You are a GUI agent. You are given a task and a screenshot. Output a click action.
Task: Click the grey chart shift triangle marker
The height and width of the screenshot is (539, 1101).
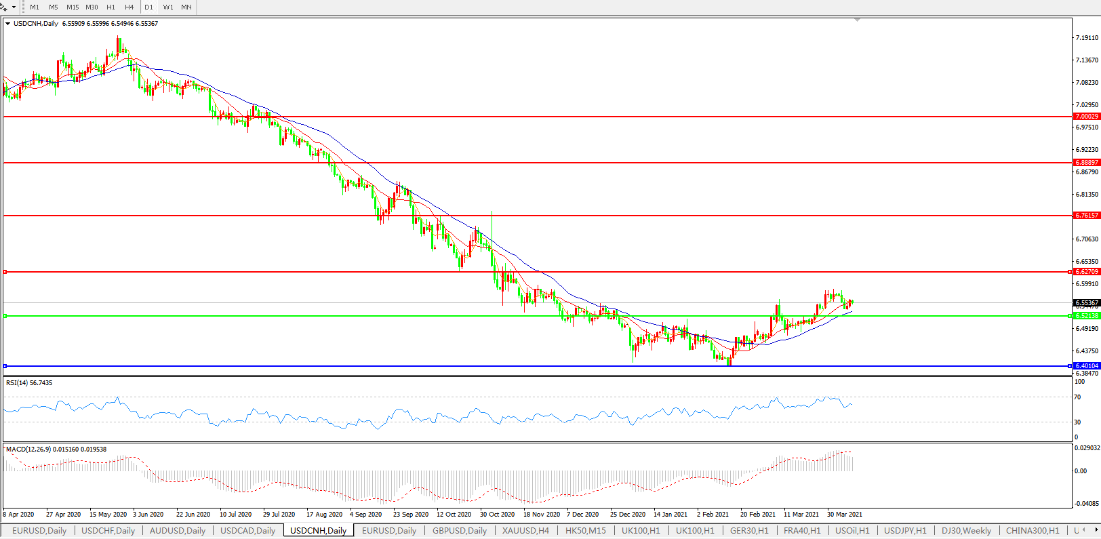click(858, 20)
